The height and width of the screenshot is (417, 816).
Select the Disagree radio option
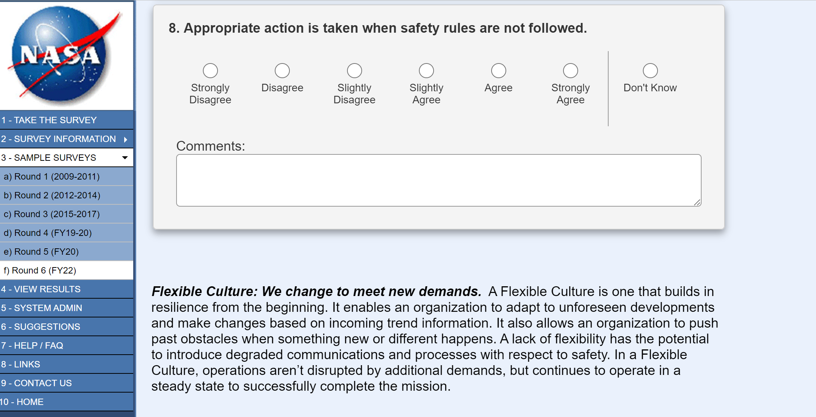coord(282,71)
